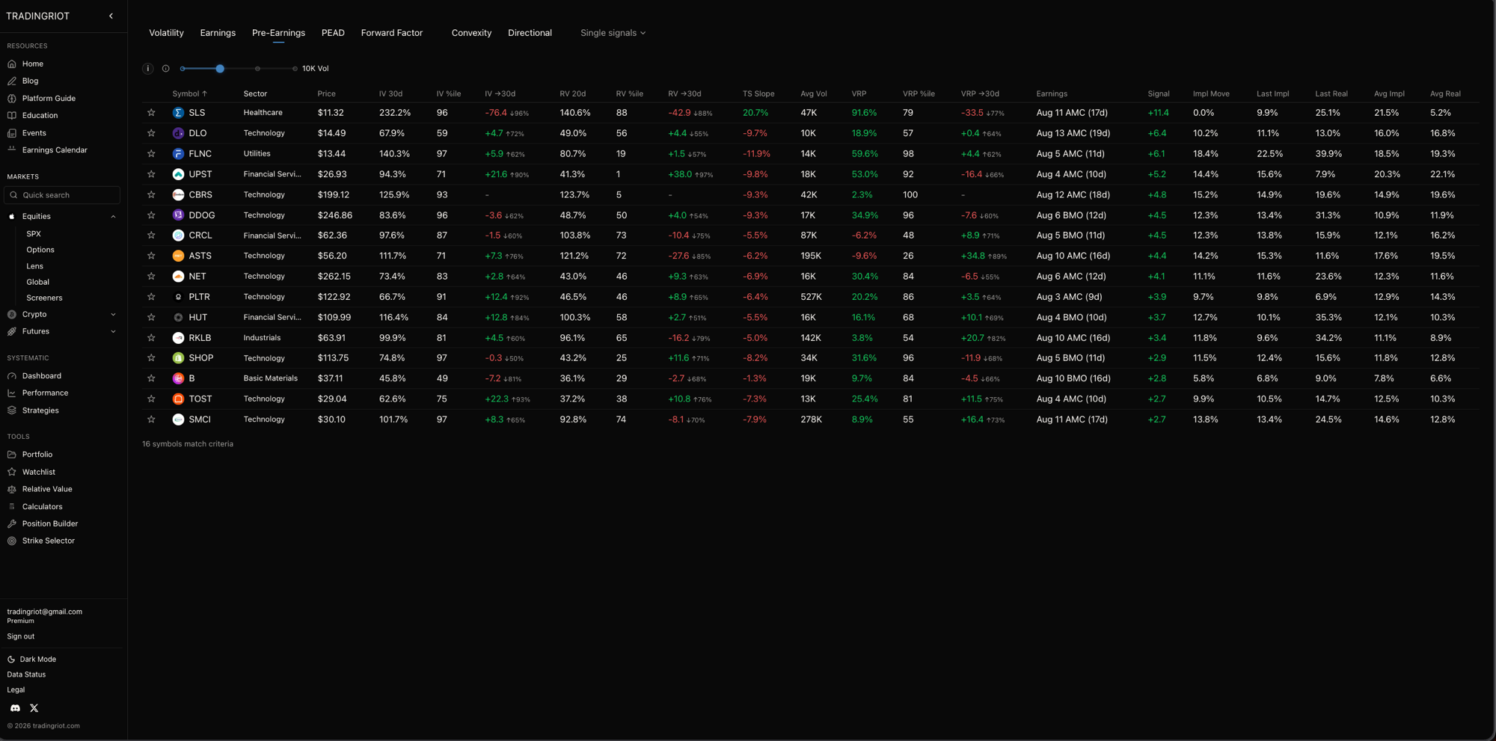The height and width of the screenshot is (741, 1496).
Task: Open the Single signals dropdown
Action: pos(613,33)
